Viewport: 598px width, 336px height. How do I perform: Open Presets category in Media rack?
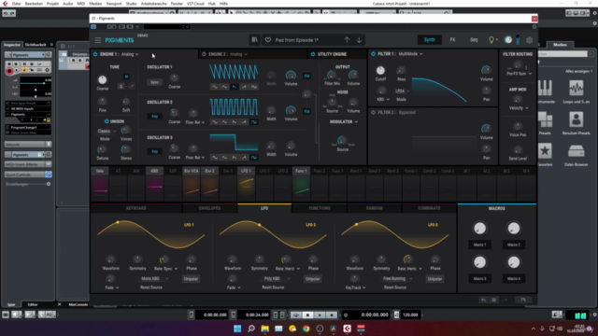click(545, 122)
